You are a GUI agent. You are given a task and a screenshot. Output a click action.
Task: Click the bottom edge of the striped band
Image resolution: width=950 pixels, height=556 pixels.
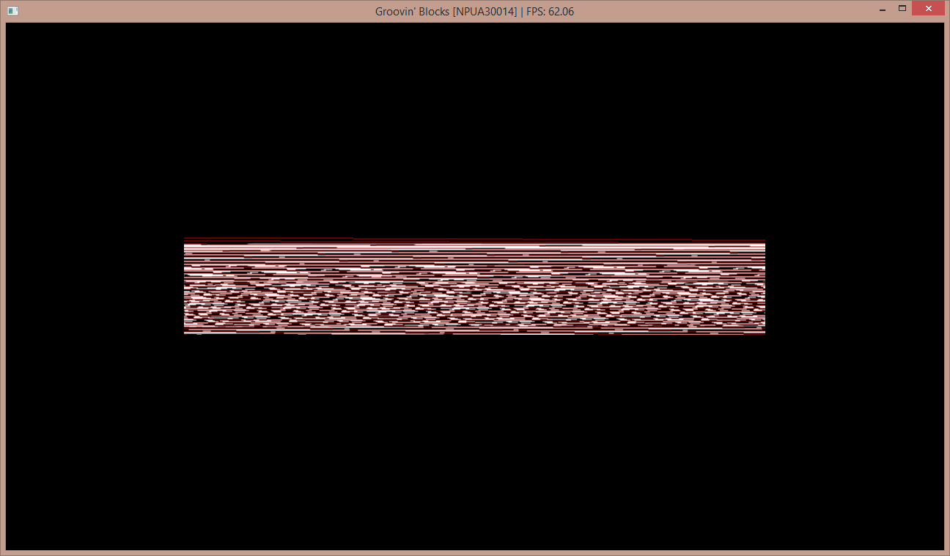coord(474,333)
